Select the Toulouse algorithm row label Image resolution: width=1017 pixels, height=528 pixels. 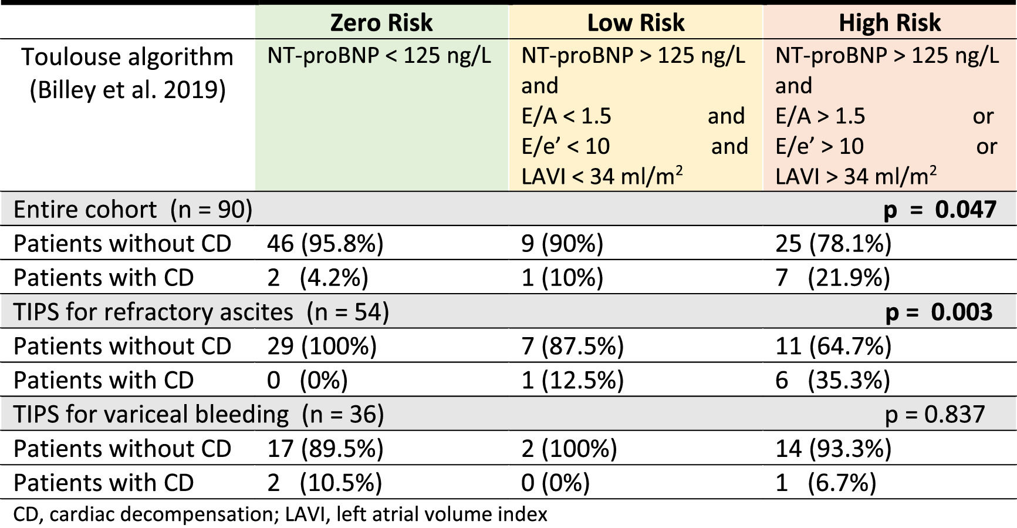click(127, 57)
